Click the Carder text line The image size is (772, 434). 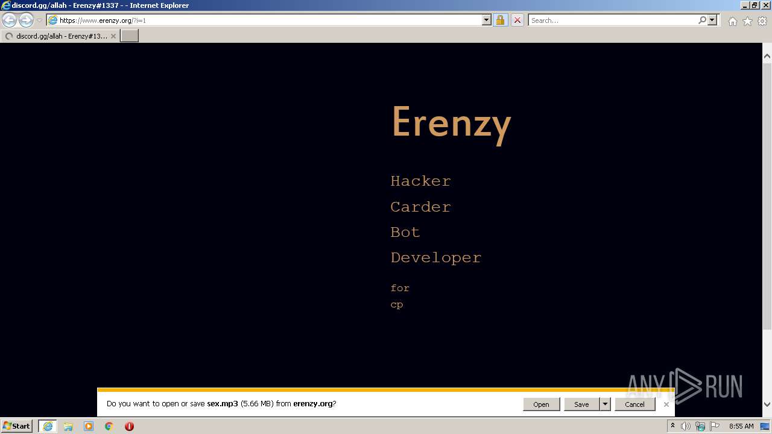click(x=420, y=207)
